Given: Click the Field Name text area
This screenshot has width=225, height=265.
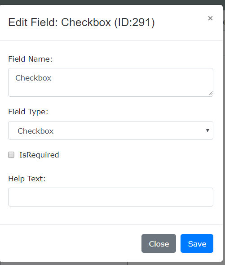Looking at the screenshot, I should pos(110,82).
